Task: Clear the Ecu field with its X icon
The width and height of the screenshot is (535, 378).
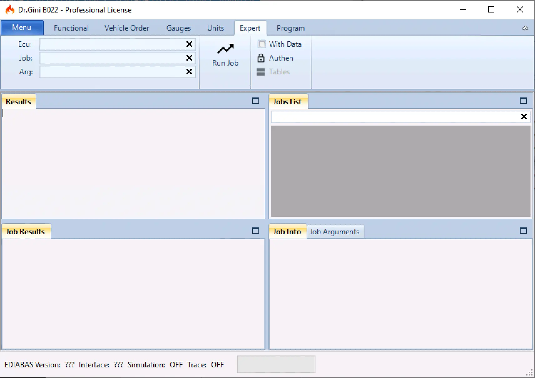Action: (x=189, y=44)
